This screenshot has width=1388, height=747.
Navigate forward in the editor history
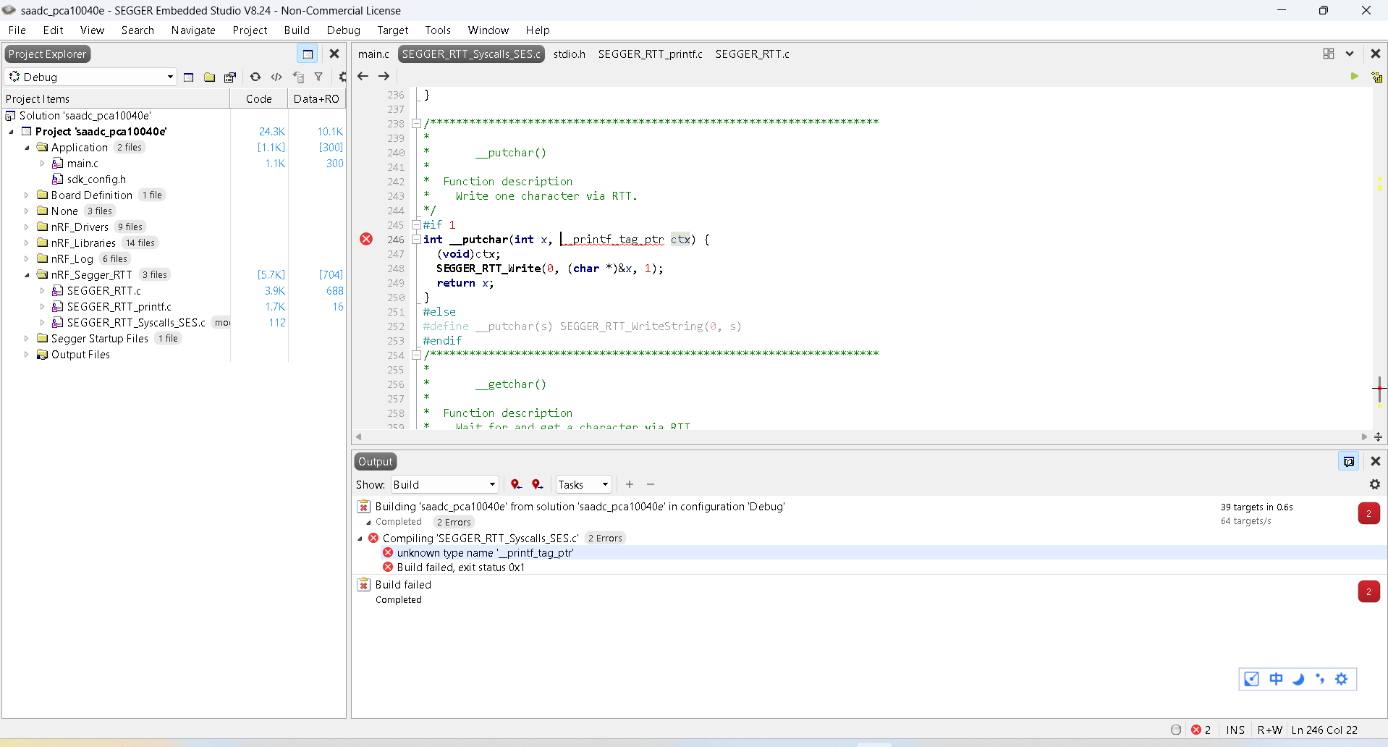(384, 76)
